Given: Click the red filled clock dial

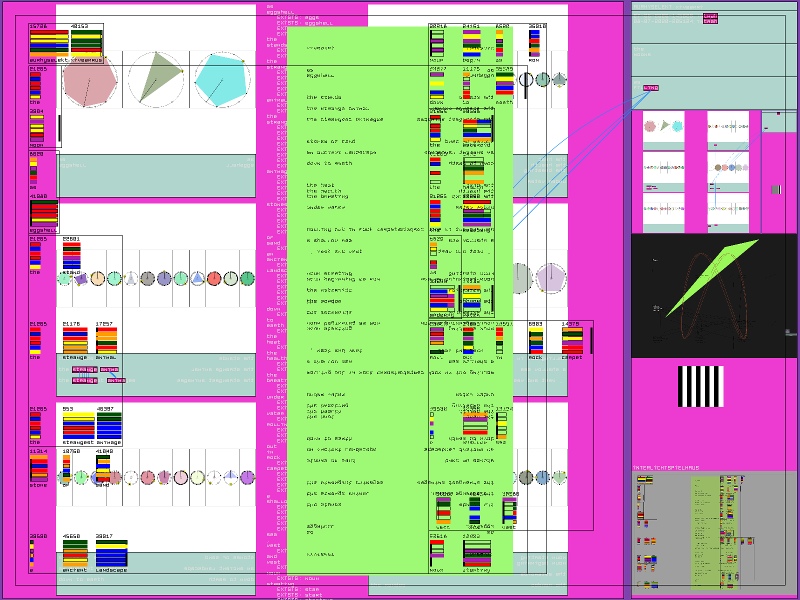Looking at the screenshot, I should pyautogui.click(x=214, y=278).
